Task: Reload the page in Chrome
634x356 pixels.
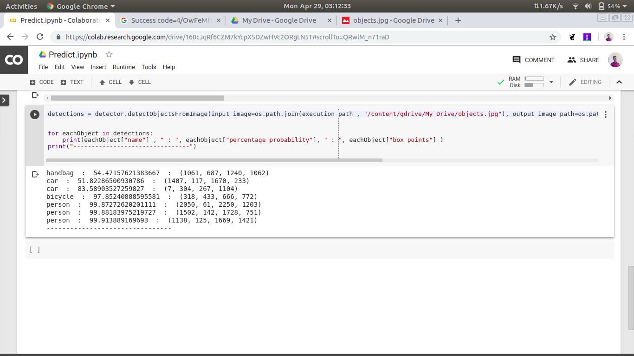Action: coord(40,37)
